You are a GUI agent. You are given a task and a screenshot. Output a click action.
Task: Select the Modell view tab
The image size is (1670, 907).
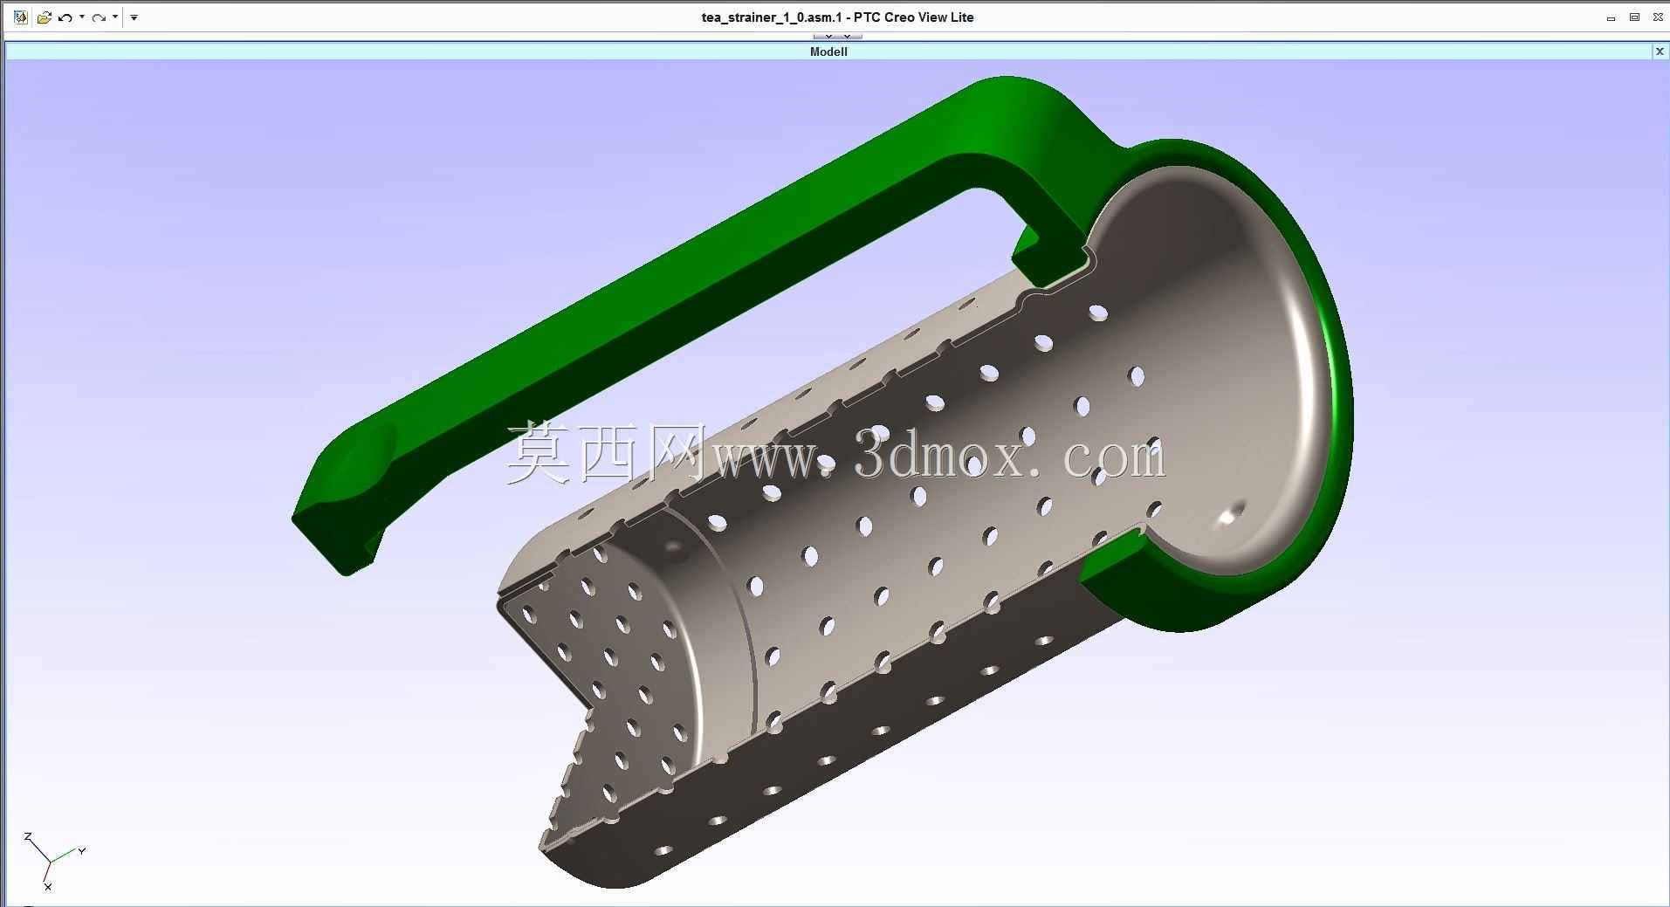pos(828,52)
